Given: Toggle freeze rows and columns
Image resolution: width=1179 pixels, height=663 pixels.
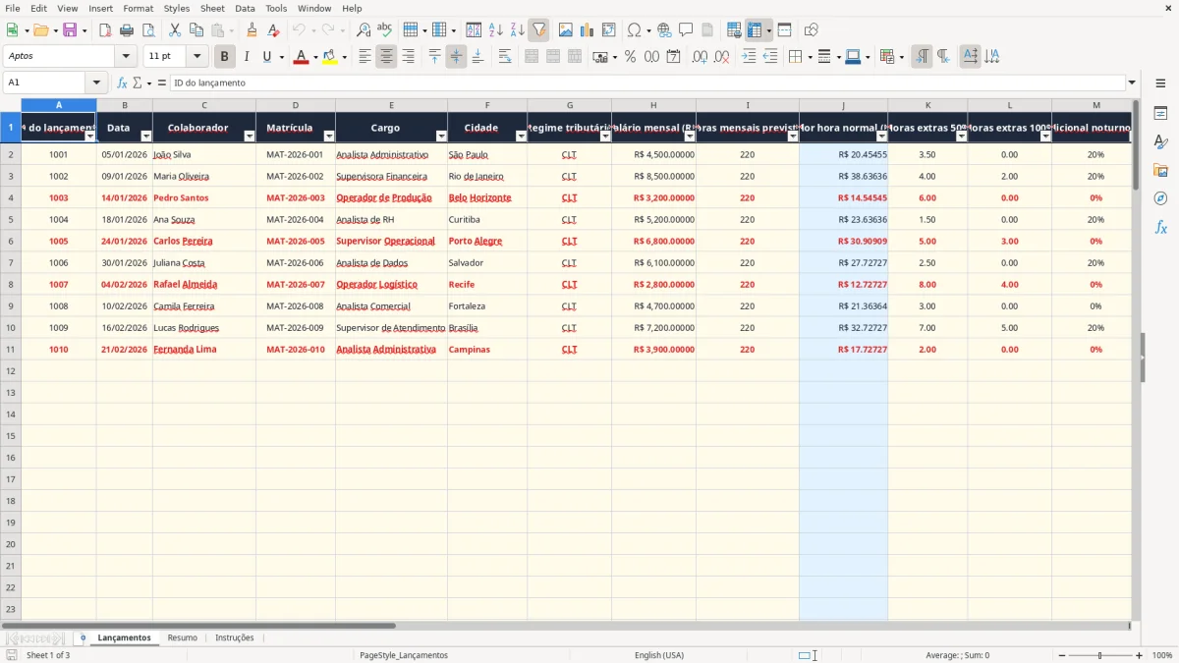Looking at the screenshot, I should coord(755,30).
